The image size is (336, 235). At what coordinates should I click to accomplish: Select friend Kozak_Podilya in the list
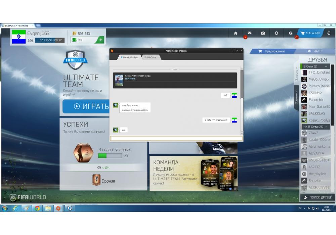pos(316,120)
